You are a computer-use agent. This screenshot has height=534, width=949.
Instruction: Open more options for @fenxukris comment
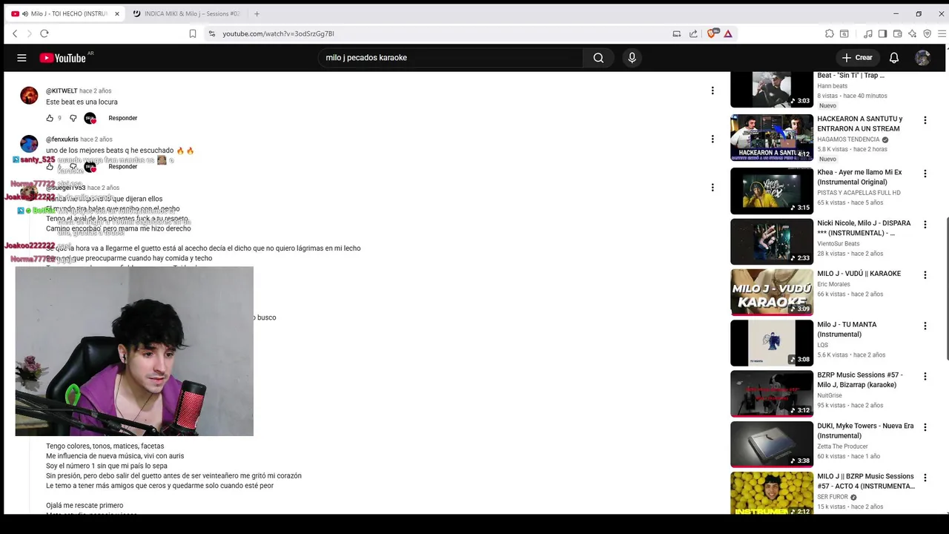[712, 139]
